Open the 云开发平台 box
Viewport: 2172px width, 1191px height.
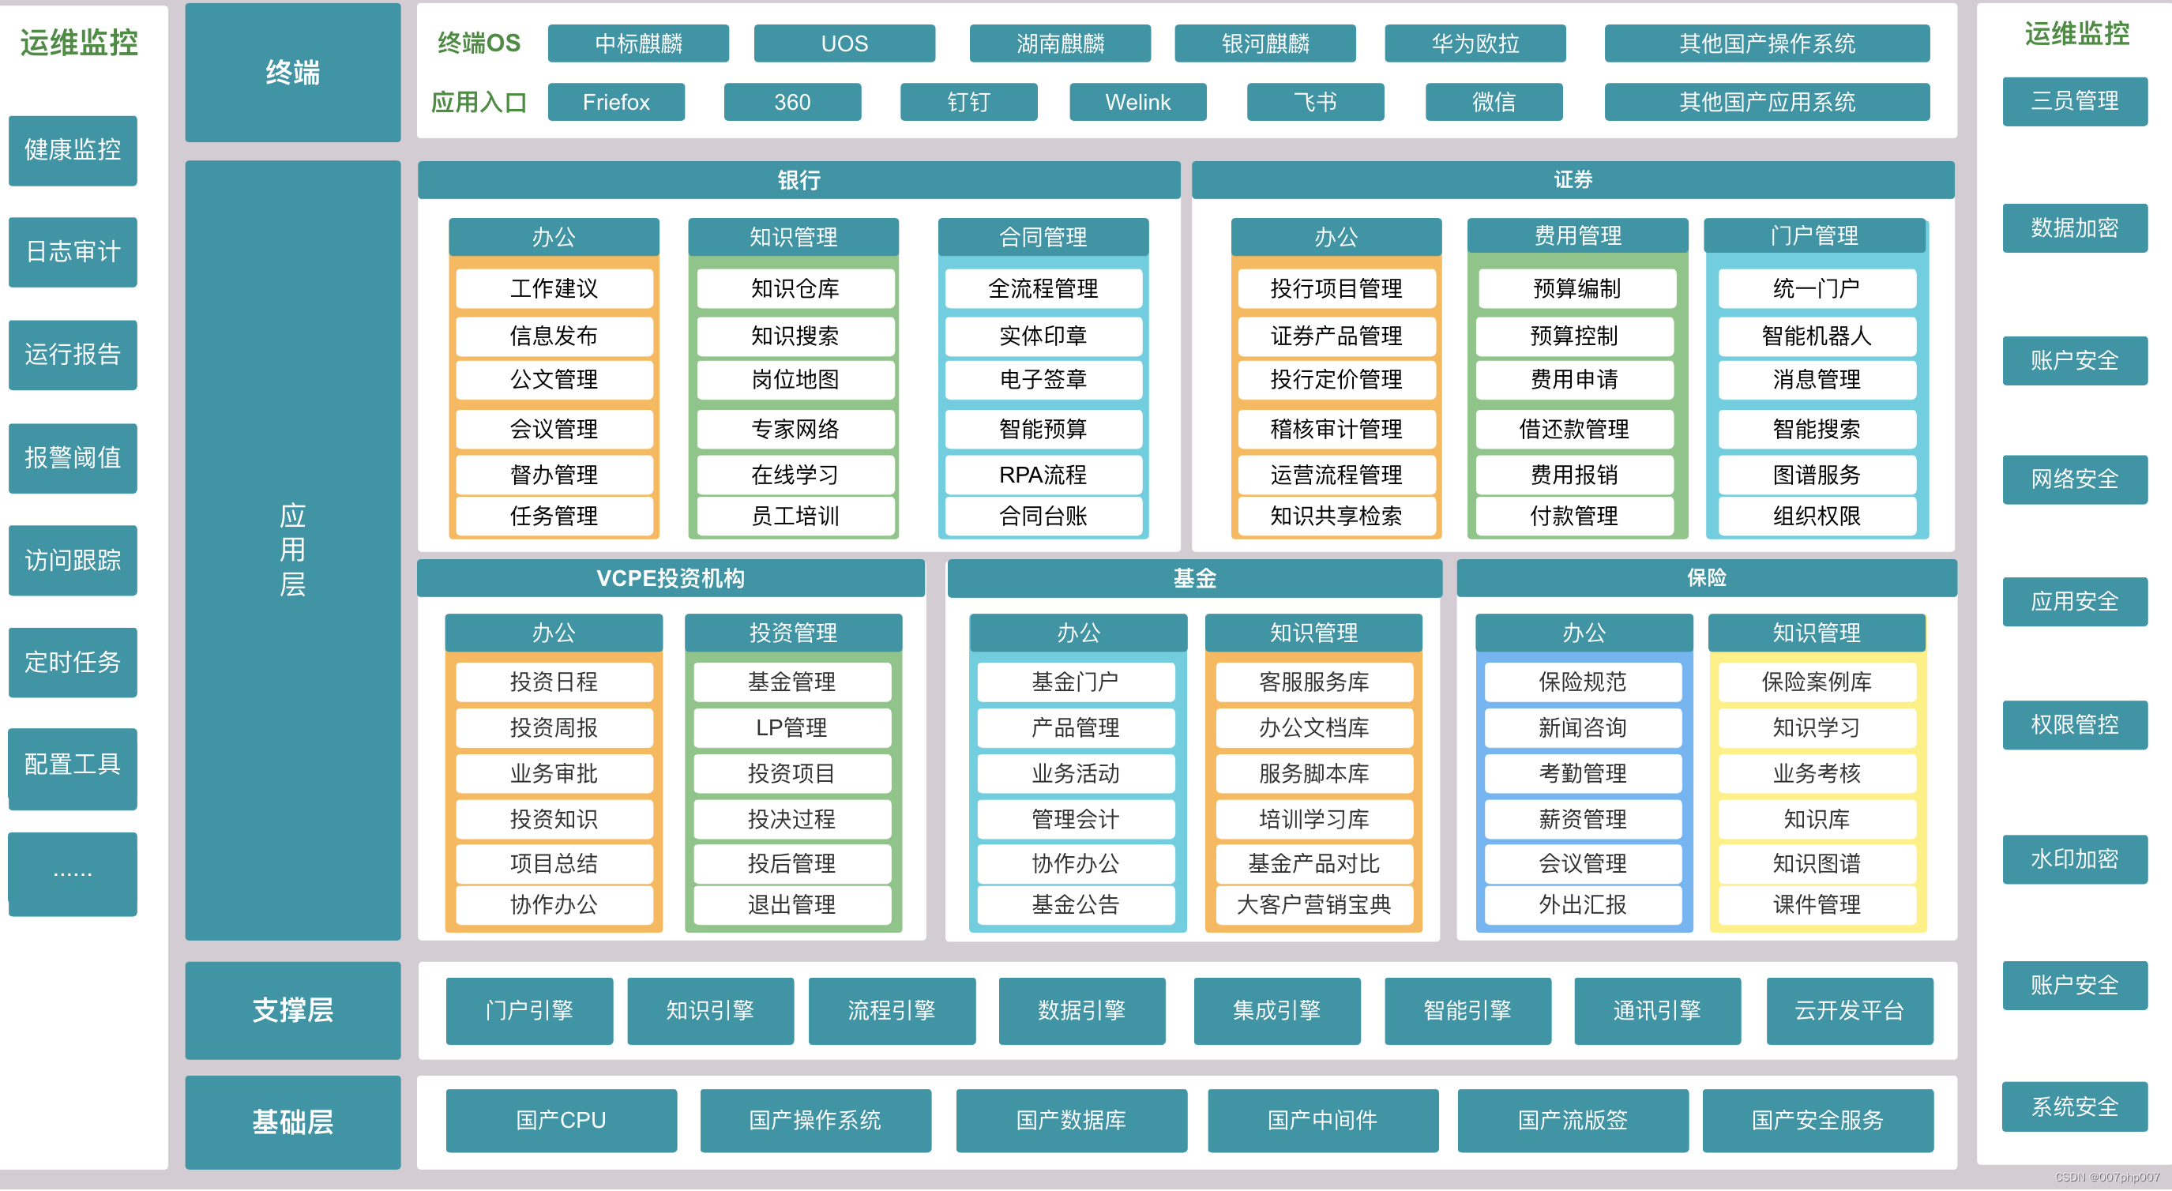(x=1849, y=1011)
